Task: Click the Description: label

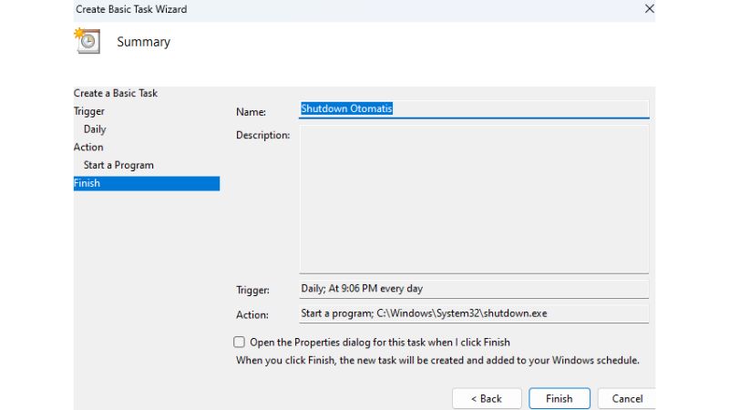Action: point(262,136)
